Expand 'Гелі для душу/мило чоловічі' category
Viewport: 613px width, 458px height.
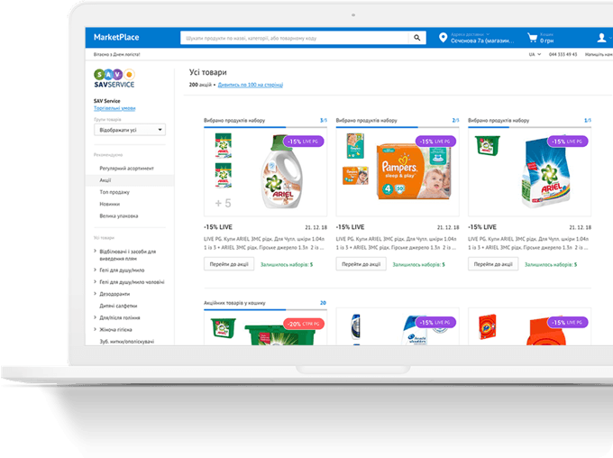point(95,281)
